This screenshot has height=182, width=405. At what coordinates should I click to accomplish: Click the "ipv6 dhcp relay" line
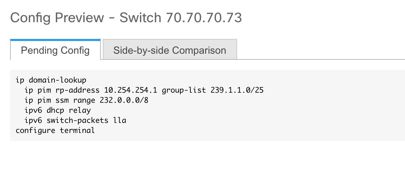pyautogui.click(x=58, y=110)
